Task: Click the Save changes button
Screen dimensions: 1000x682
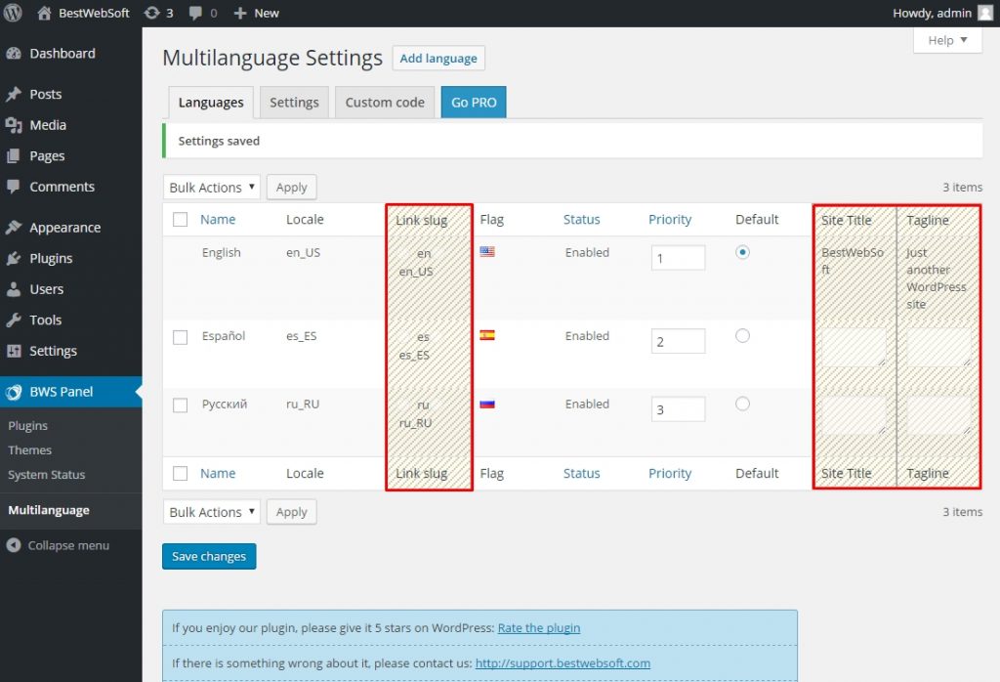Action: tap(208, 556)
